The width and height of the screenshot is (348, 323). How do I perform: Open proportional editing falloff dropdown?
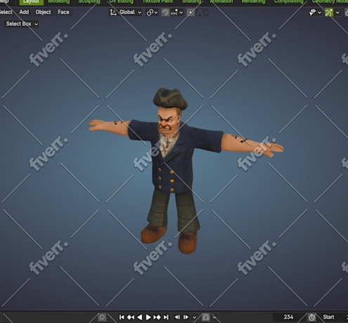[x=202, y=13]
